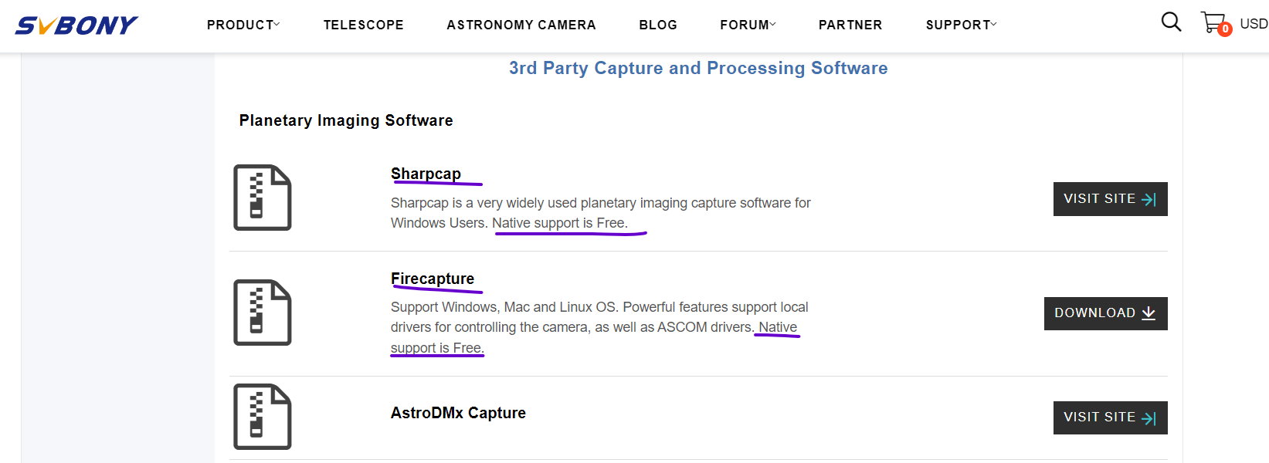Expand the SUPPORT dropdown menu

(x=961, y=25)
